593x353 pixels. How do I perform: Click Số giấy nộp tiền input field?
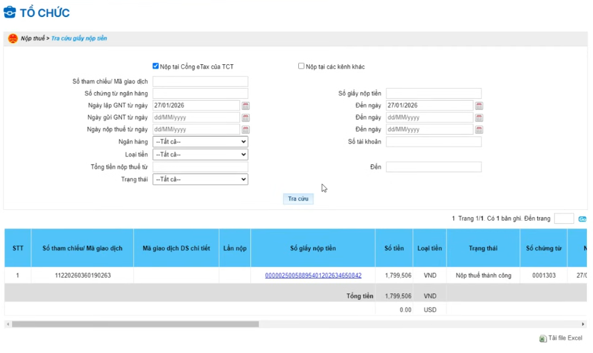pos(434,93)
